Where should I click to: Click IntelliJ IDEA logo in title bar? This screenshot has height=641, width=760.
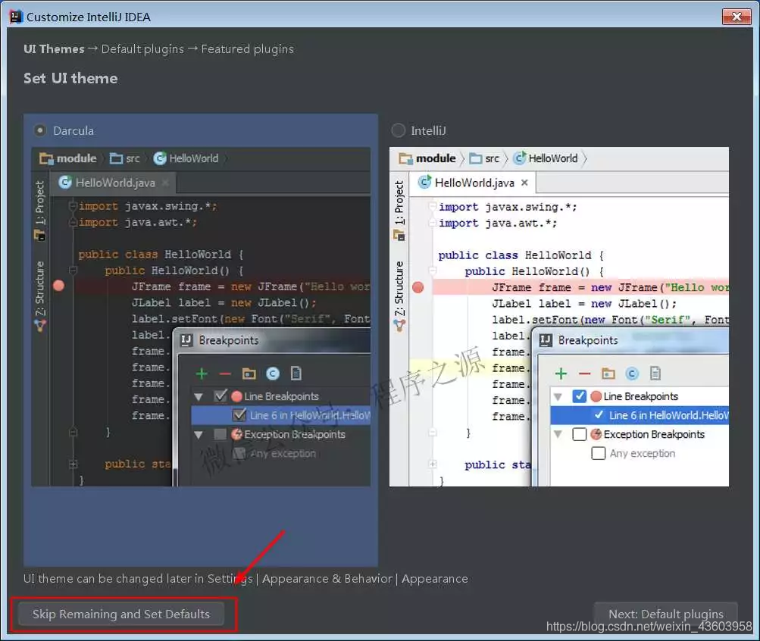coord(15,17)
